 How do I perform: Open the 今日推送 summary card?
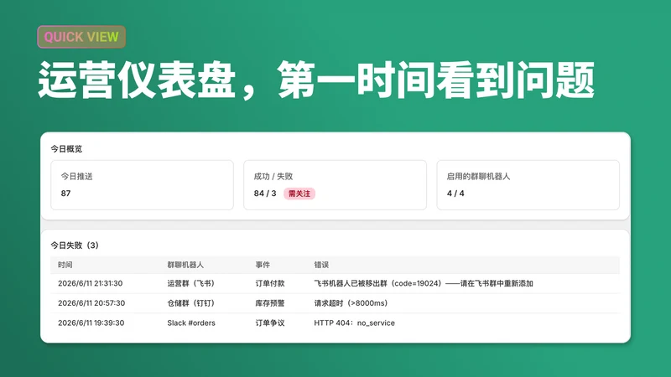point(142,185)
